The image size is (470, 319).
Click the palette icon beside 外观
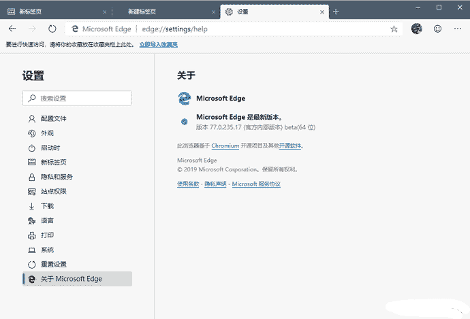click(31, 133)
